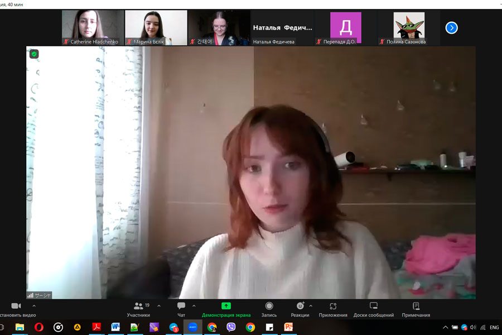The height and width of the screenshot is (335, 502).
Task: Switch ENG input language indicator
Action: pyautogui.click(x=494, y=327)
